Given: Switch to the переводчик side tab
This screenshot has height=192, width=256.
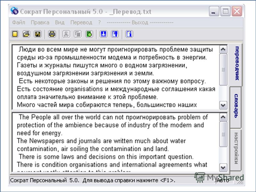Looking at the screenshot, I should (237, 63).
